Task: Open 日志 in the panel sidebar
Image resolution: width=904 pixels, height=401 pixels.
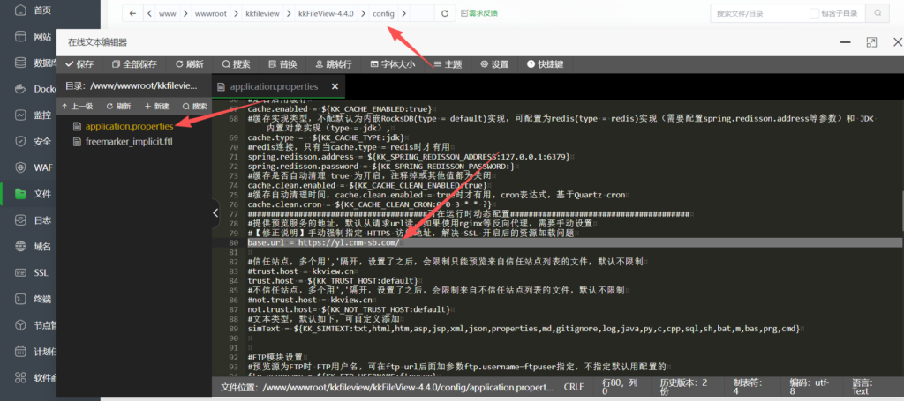Action: click(34, 220)
